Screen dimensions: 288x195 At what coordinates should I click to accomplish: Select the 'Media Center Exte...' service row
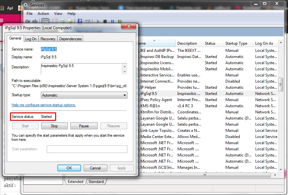click(x=208, y=137)
